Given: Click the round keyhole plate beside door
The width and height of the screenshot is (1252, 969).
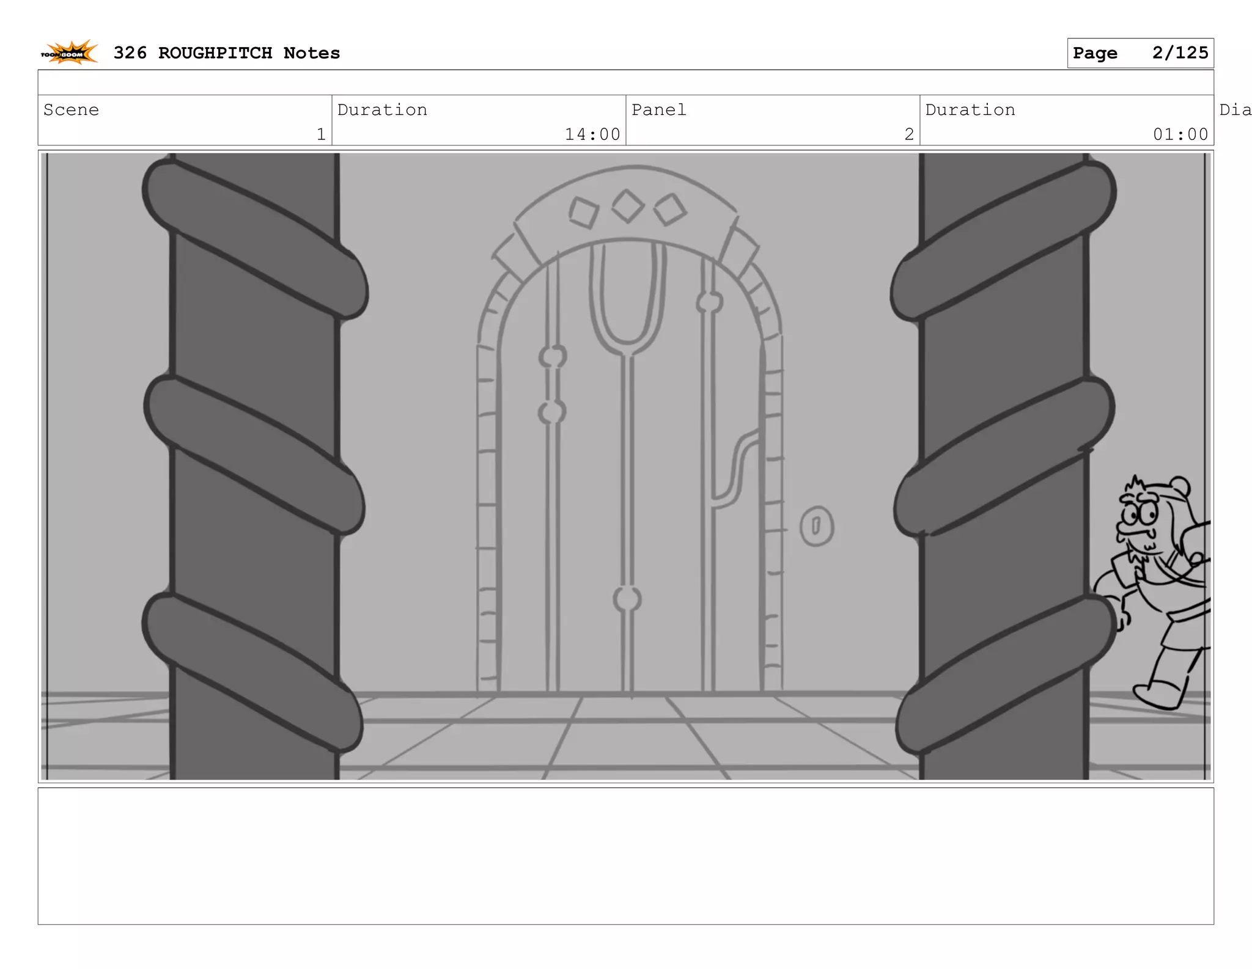Looking at the screenshot, I should coord(816,525).
